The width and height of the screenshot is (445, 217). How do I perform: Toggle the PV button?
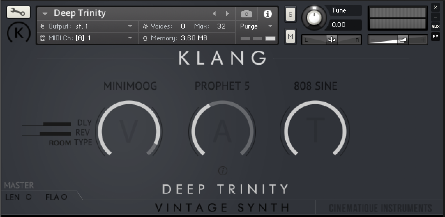435,36
